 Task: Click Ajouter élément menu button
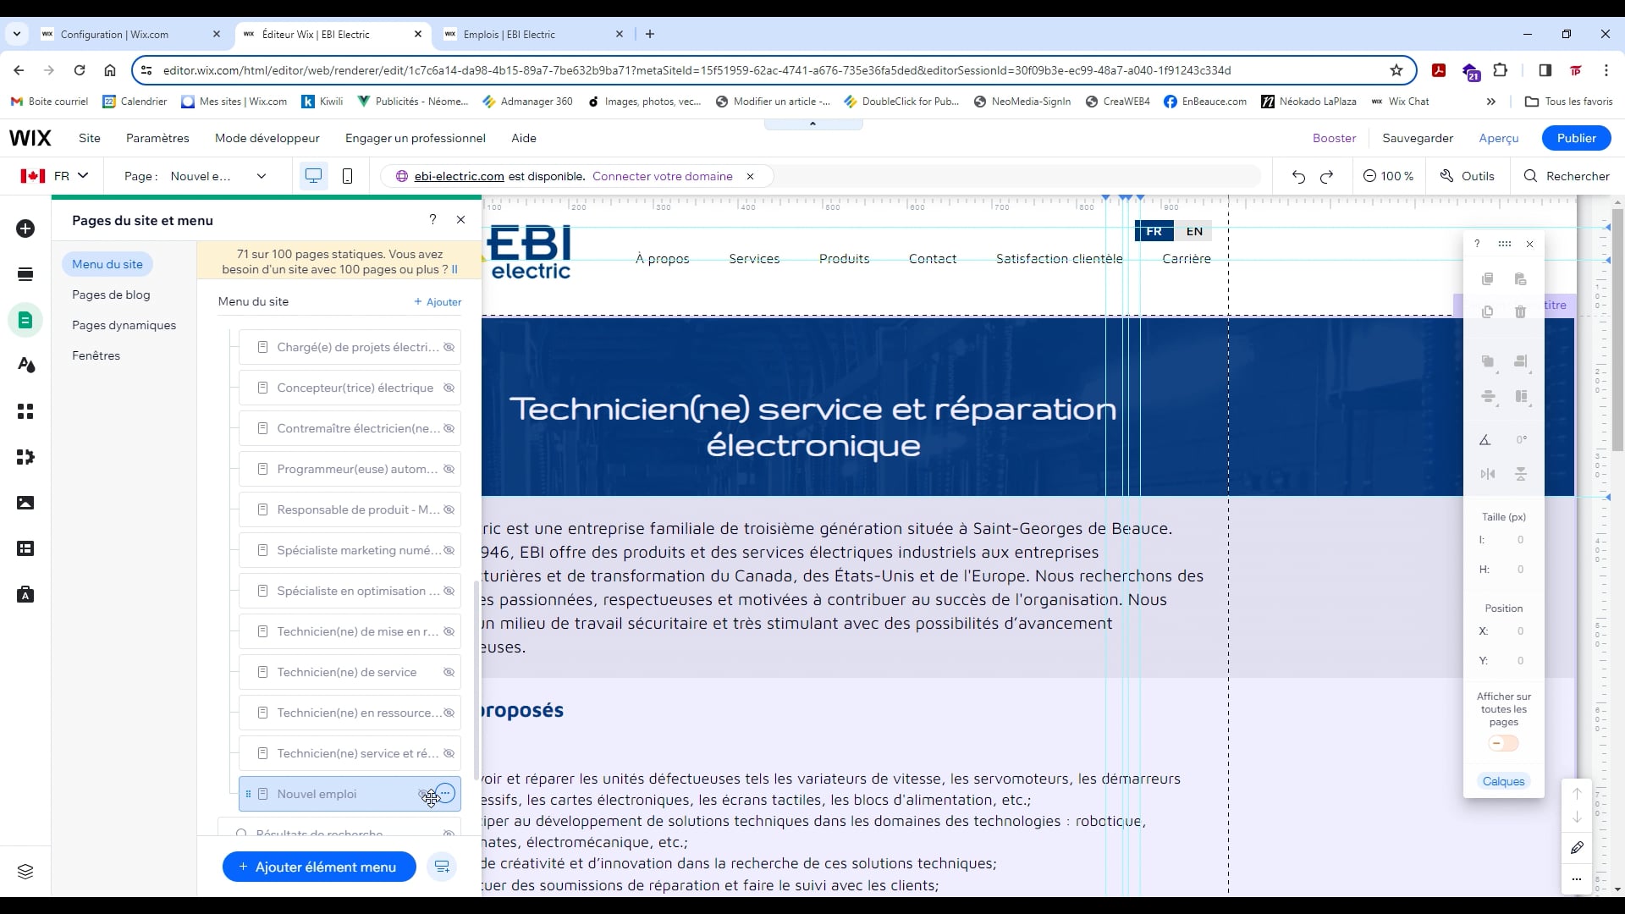point(319,867)
